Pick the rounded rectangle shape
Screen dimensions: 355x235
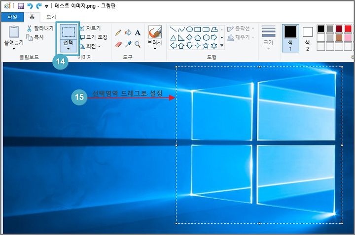click(206, 29)
